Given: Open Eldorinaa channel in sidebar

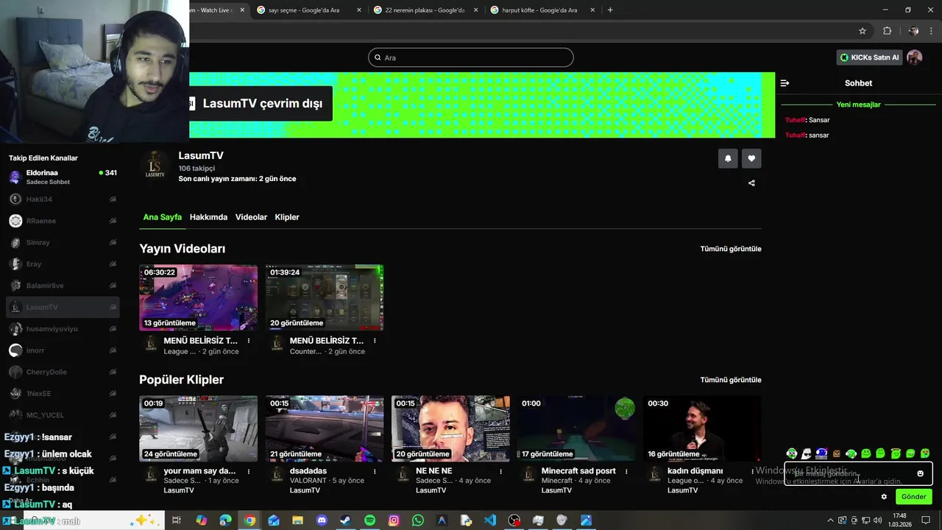Looking at the screenshot, I should pyautogui.click(x=63, y=177).
